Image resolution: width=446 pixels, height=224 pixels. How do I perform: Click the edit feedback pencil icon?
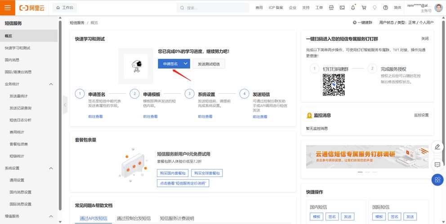tap(437, 147)
